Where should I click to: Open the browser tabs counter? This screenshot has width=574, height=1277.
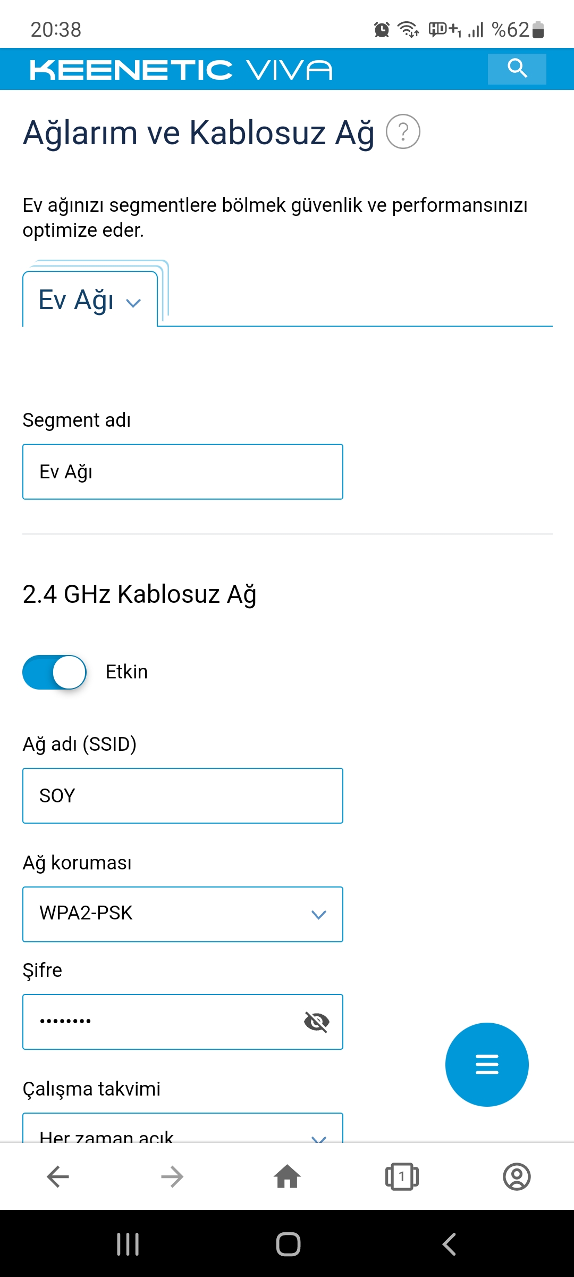point(402,1176)
